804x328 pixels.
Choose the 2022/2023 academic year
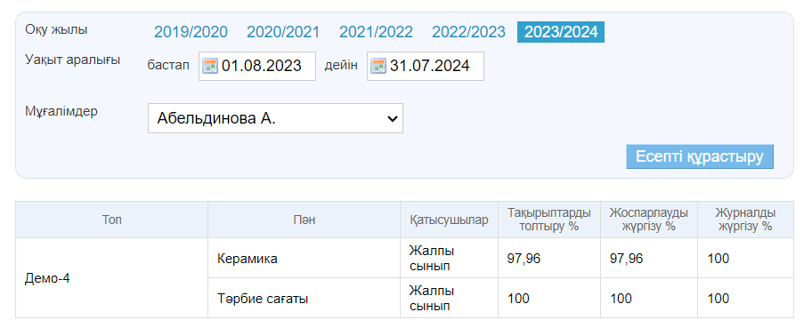pos(468,32)
